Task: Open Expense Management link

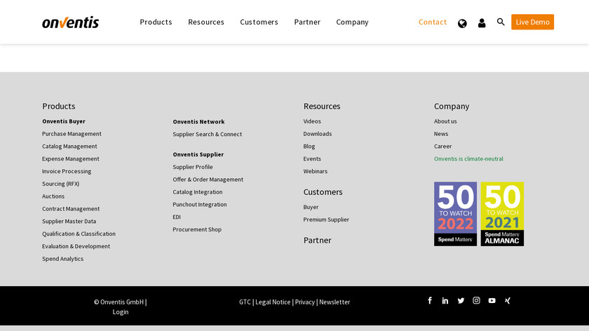Action: pyautogui.click(x=71, y=158)
